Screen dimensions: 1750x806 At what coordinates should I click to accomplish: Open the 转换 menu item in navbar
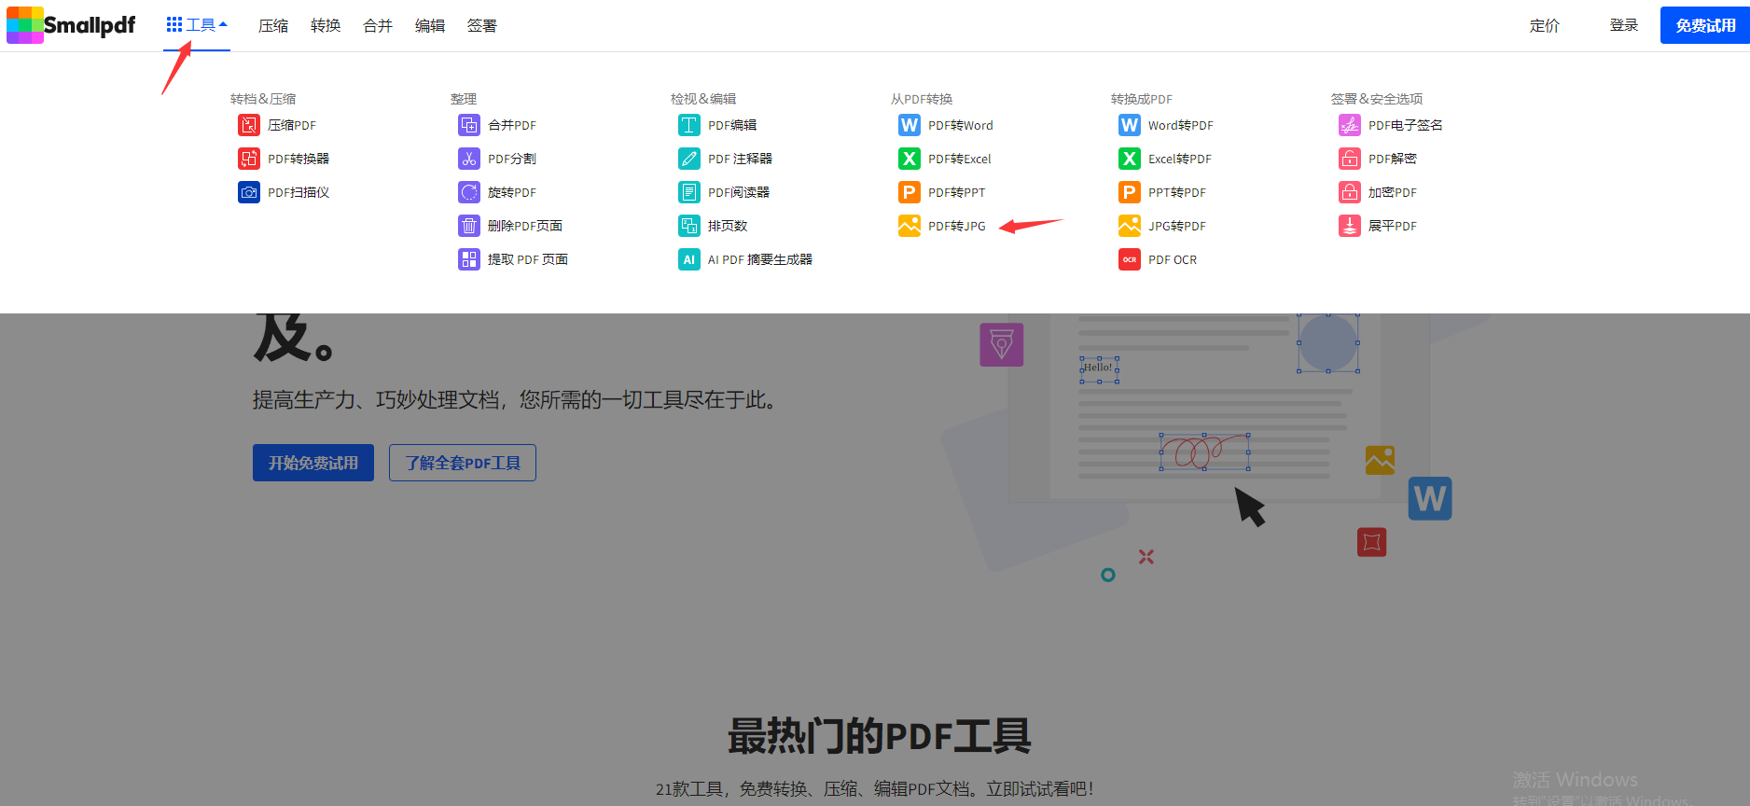(x=326, y=26)
